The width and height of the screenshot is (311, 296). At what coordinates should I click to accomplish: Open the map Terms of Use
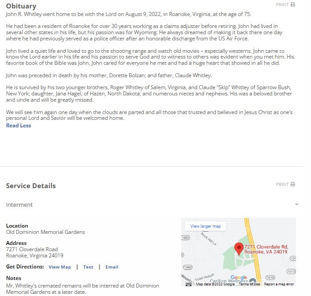[x=249, y=284]
